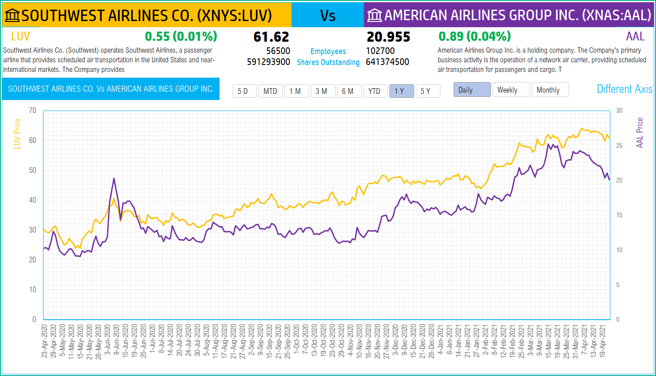The height and width of the screenshot is (376, 656).
Task: Click the Shares Outstanding label
Action: 328,62
